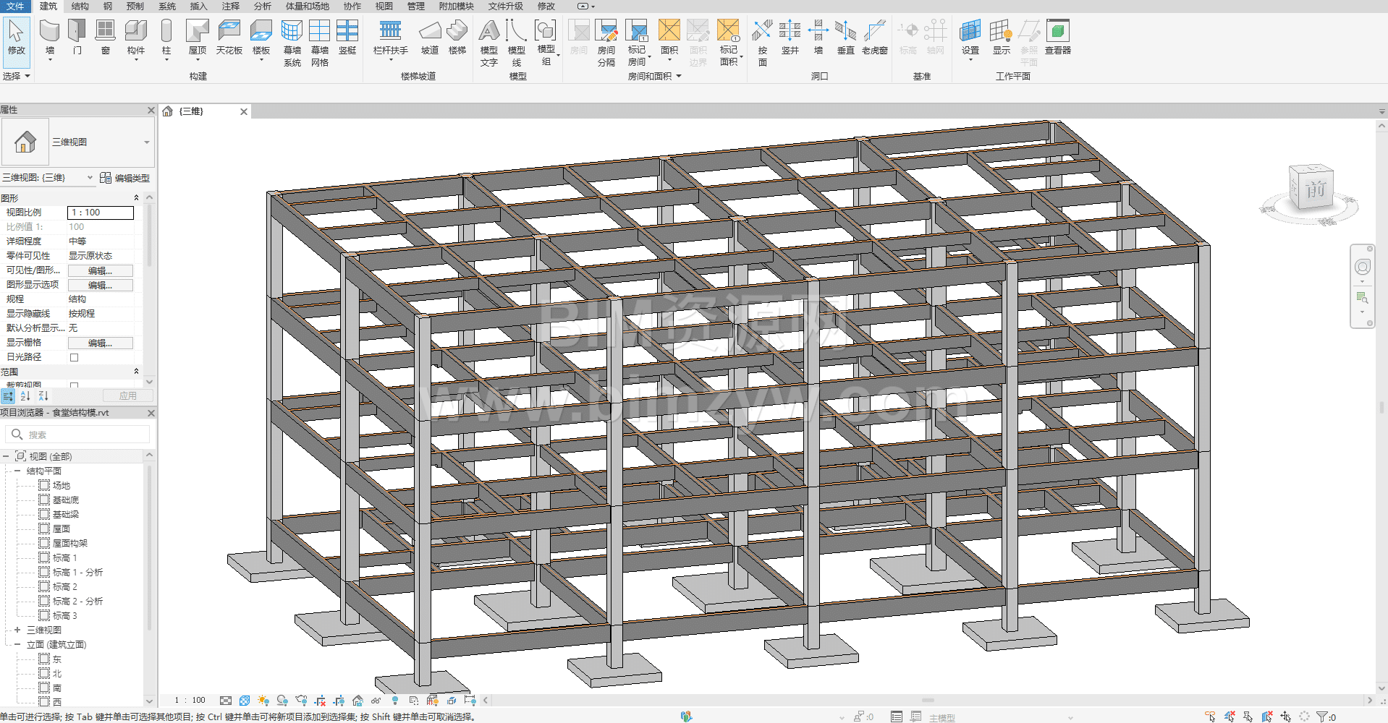1388x723 pixels.
Task: Toggle the 裁剪视图 crop view checkbox
Action: [74, 385]
